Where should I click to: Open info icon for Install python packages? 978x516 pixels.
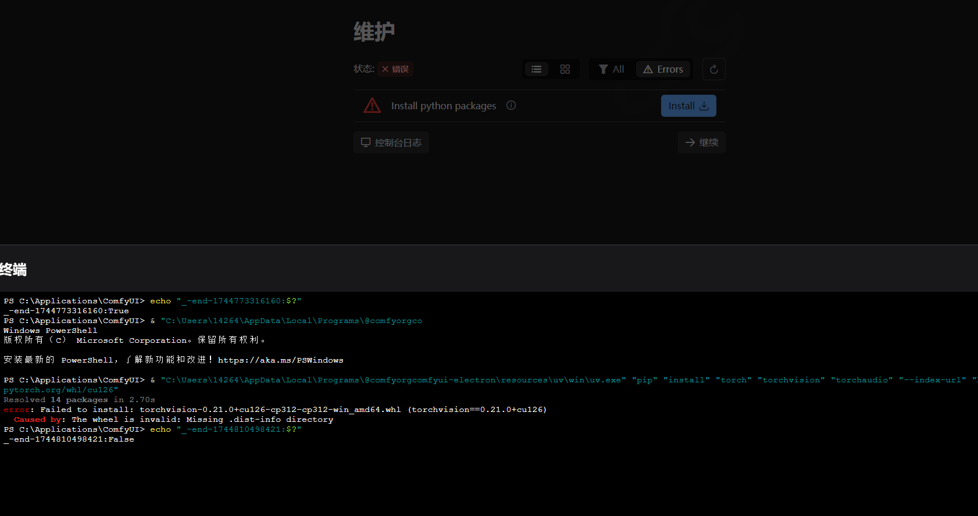(x=511, y=105)
